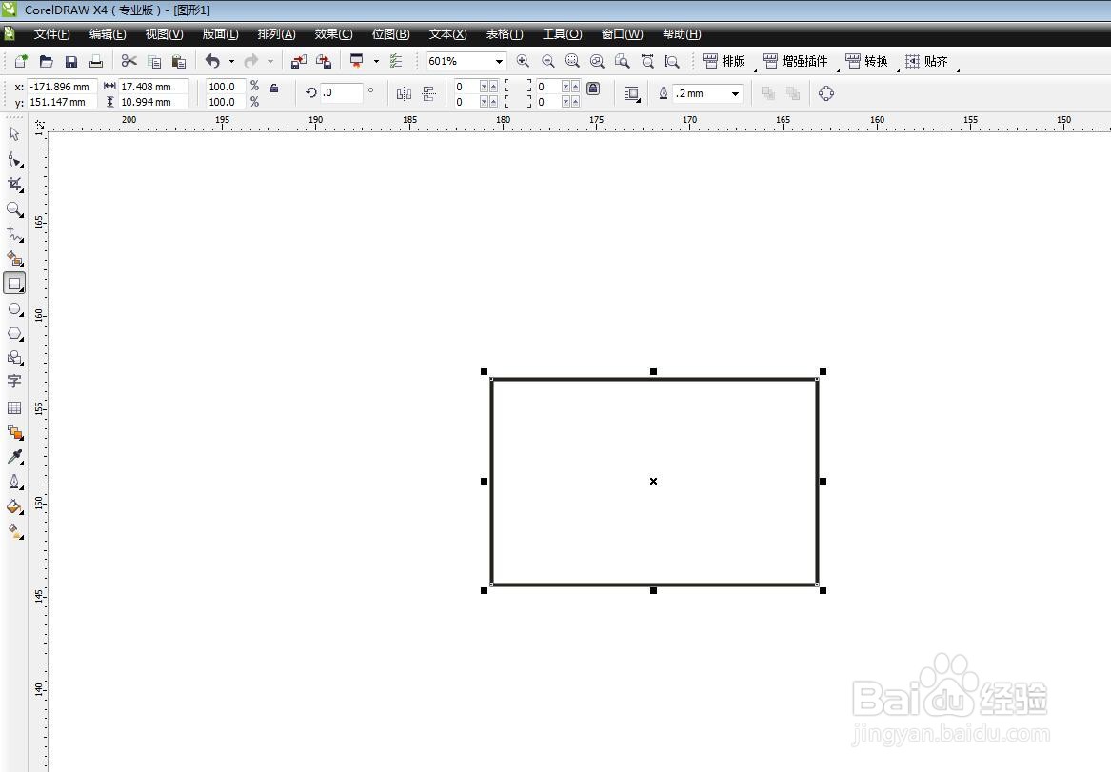The image size is (1111, 772).
Task: Open the 视图(V) menu
Action: click(x=165, y=34)
